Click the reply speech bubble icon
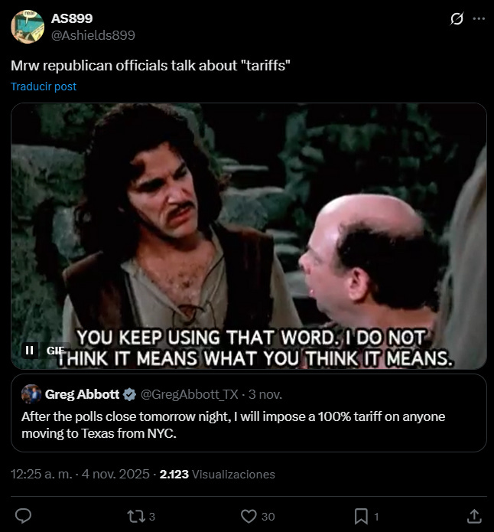 (24, 517)
